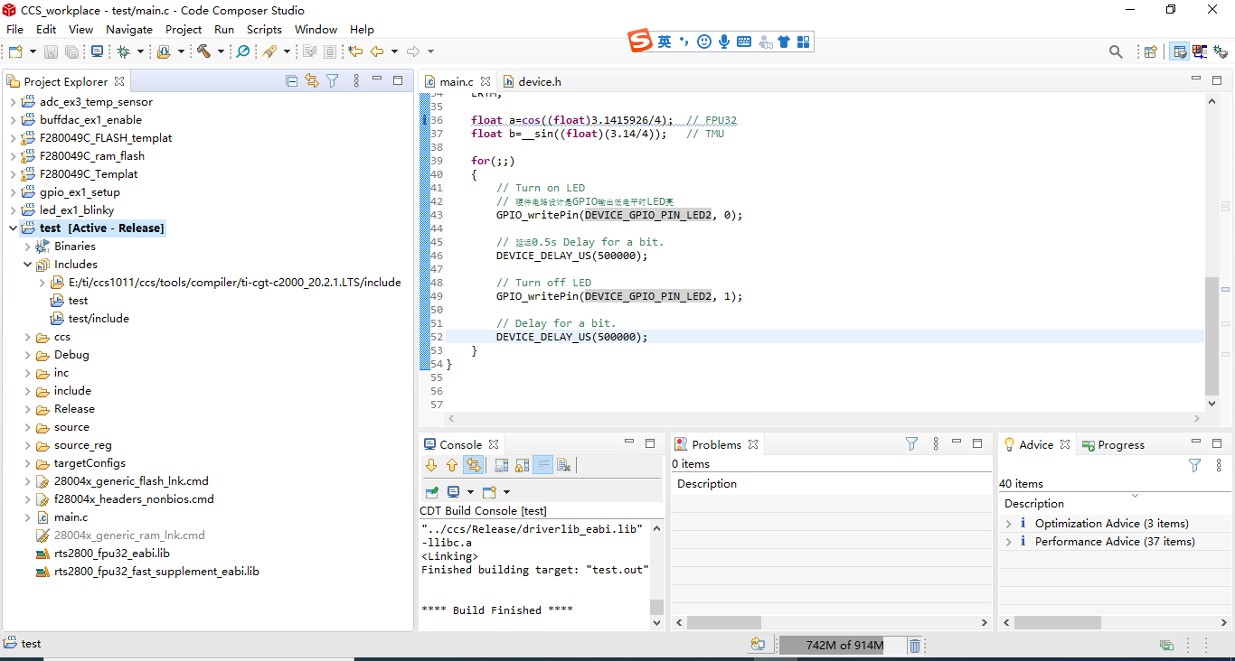
Task: Open the terminal monitor toolbar icon
Action: pos(97,51)
